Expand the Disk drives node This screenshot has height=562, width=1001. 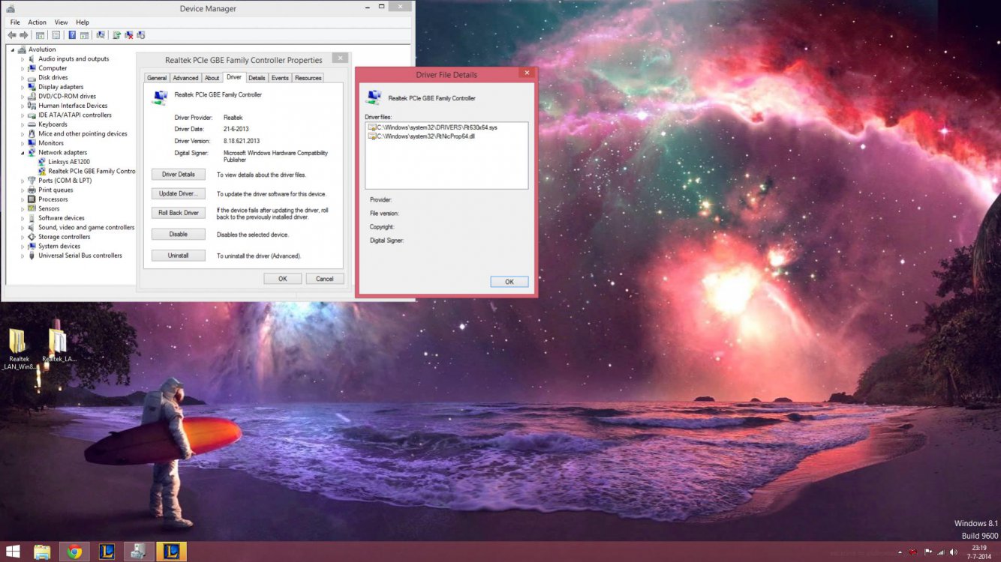click(23, 78)
